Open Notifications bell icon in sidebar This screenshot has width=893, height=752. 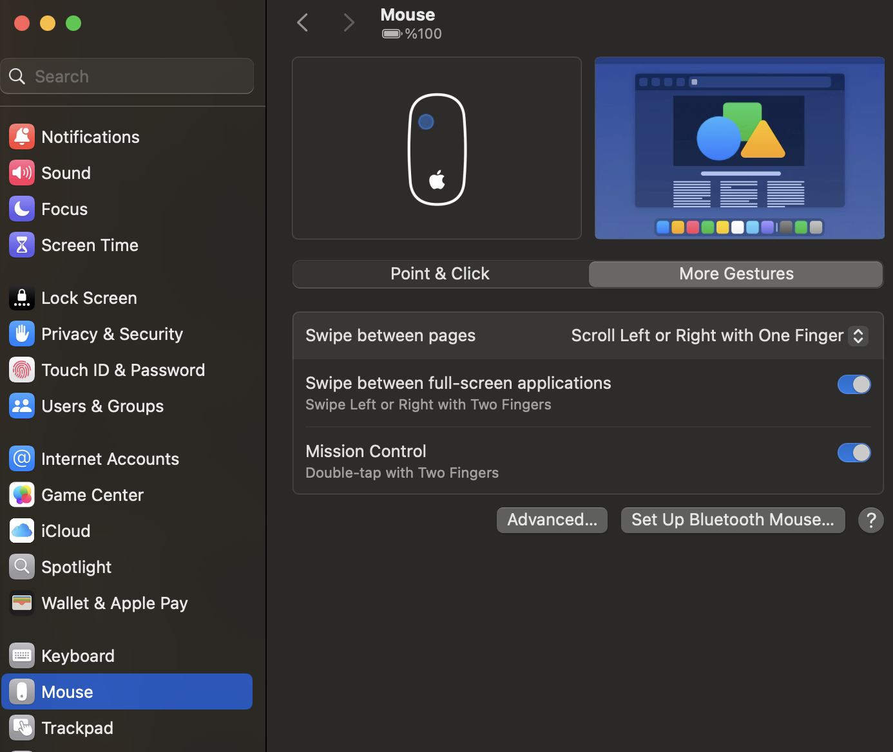(22, 136)
